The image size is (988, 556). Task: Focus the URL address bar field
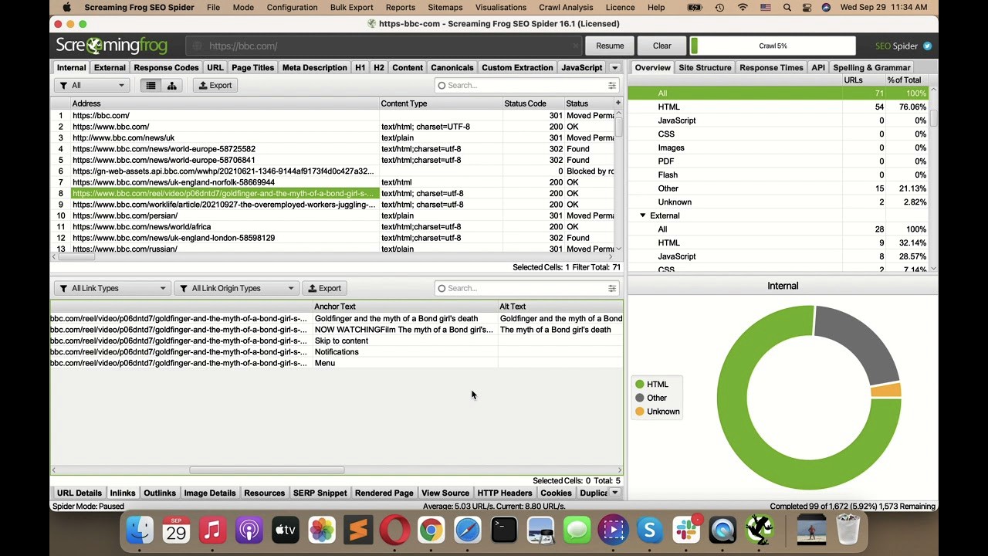[384, 46]
